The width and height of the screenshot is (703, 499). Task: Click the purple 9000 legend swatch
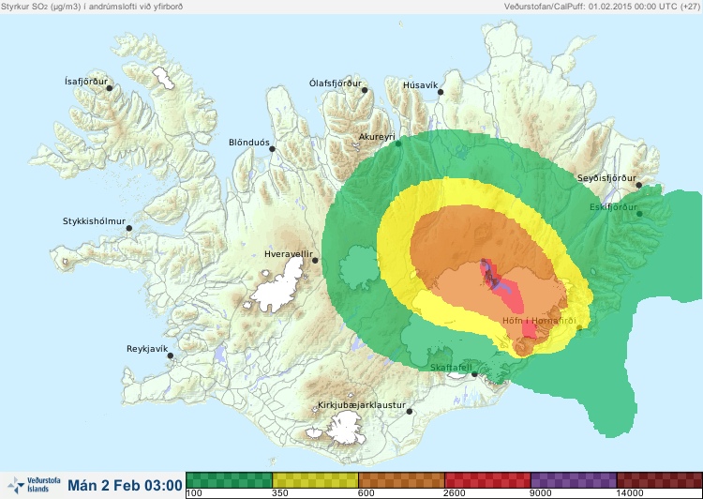(x=574, y=480)
